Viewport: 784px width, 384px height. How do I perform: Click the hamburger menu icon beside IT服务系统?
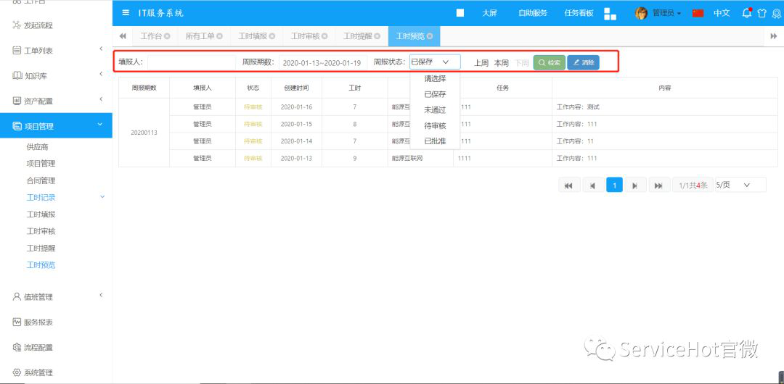pos(126,13)
